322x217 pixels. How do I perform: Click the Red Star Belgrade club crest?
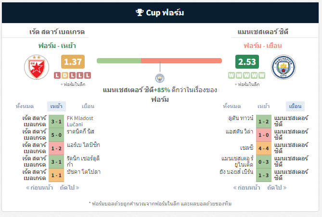[x=37, y=67]
